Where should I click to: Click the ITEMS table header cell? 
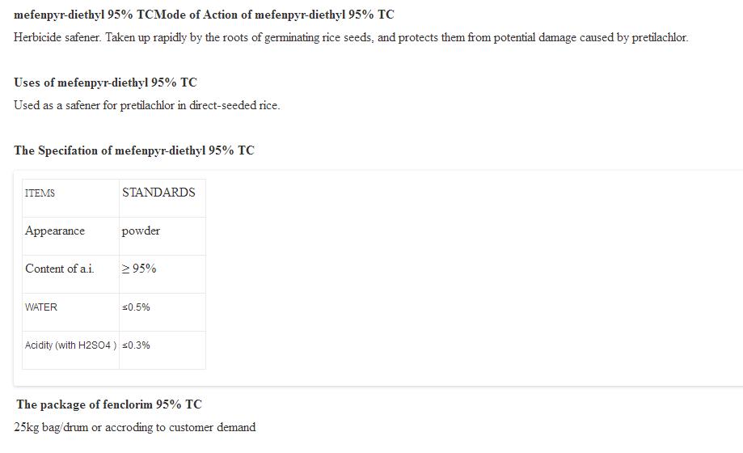40,193
